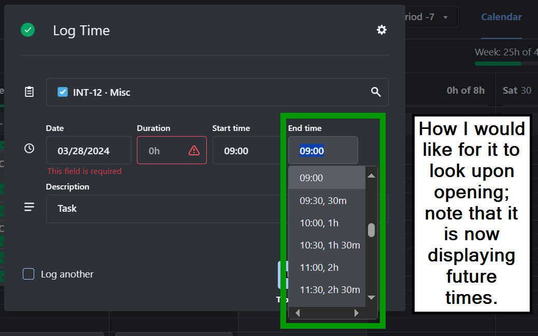Click the clipboard issue icon

[30, 92]
